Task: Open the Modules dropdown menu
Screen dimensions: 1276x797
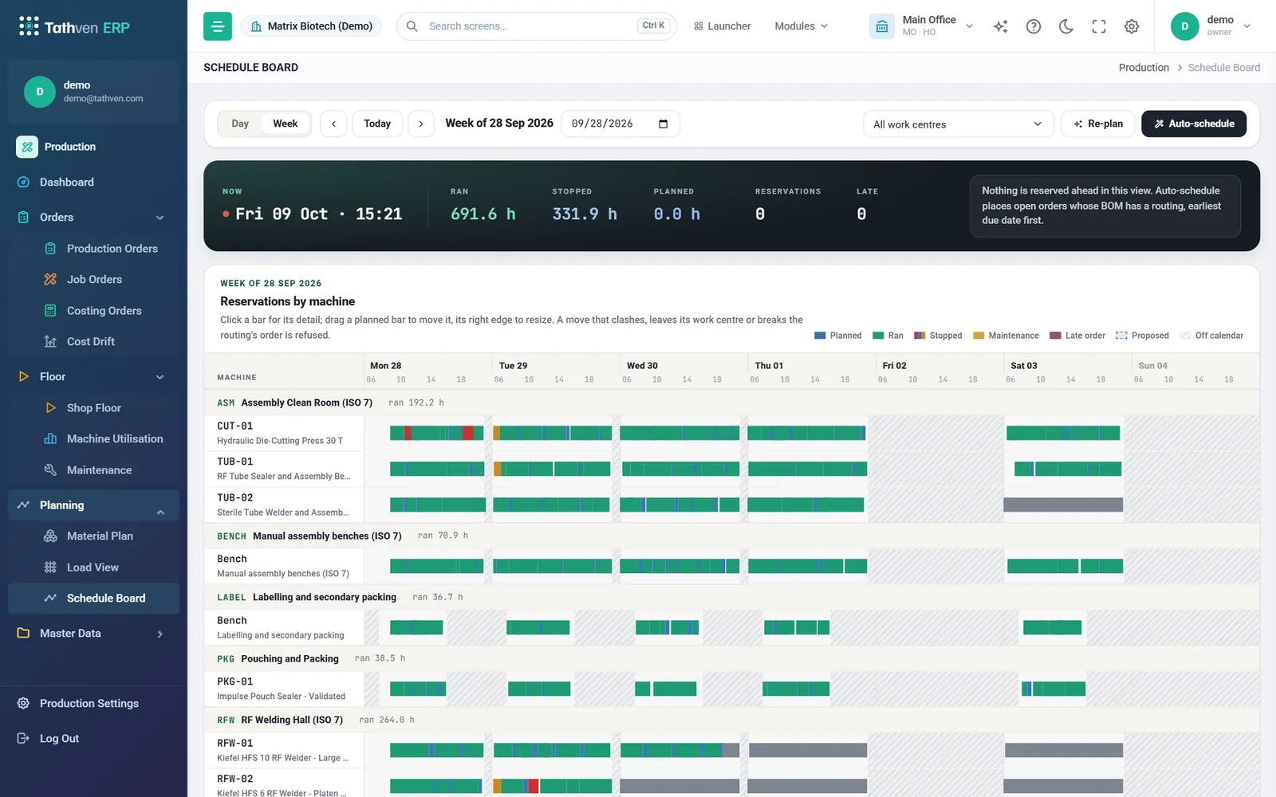Action: [x=801, y=26]
